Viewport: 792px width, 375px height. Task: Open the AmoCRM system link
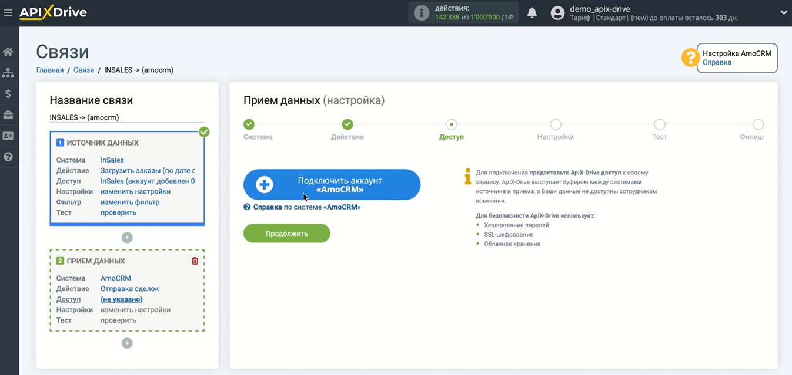coord(116,278)
